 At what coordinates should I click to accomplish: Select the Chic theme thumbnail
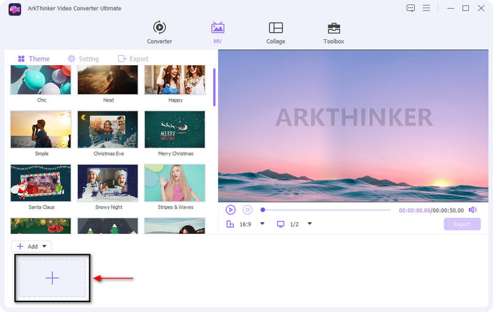41,80
